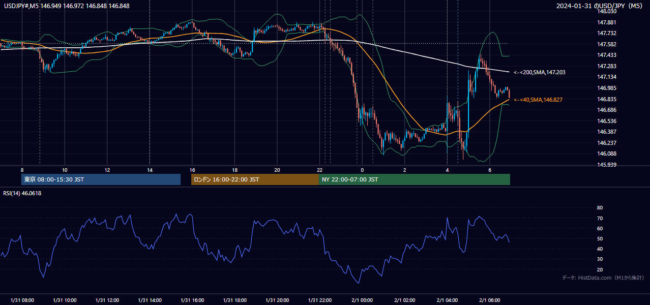This screenshot has height=305, width=650.
Task: Click price axis label 146.835
Action: click(x=607, y=99)
